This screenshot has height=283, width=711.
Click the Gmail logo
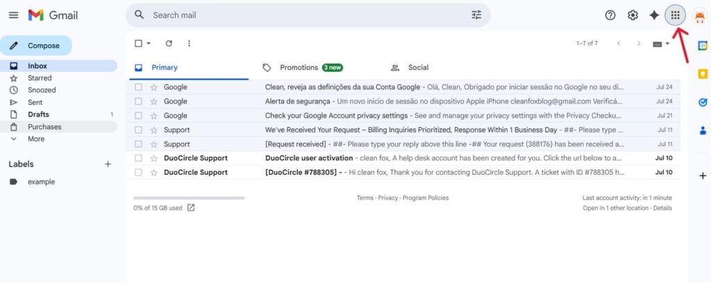pyautogui.click(x=53, y=15)
